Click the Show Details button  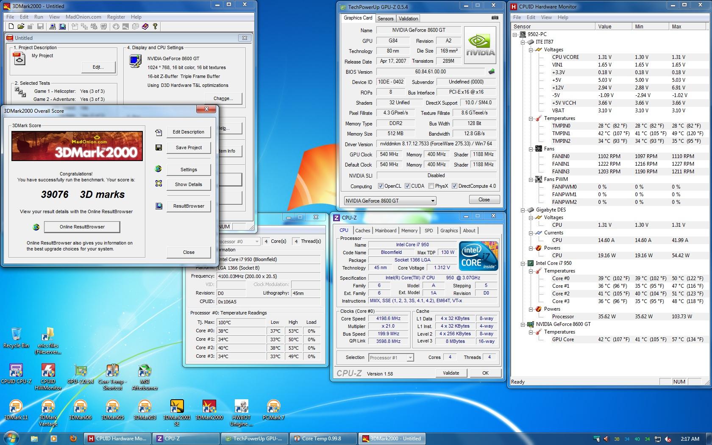(x=189, y=184)
